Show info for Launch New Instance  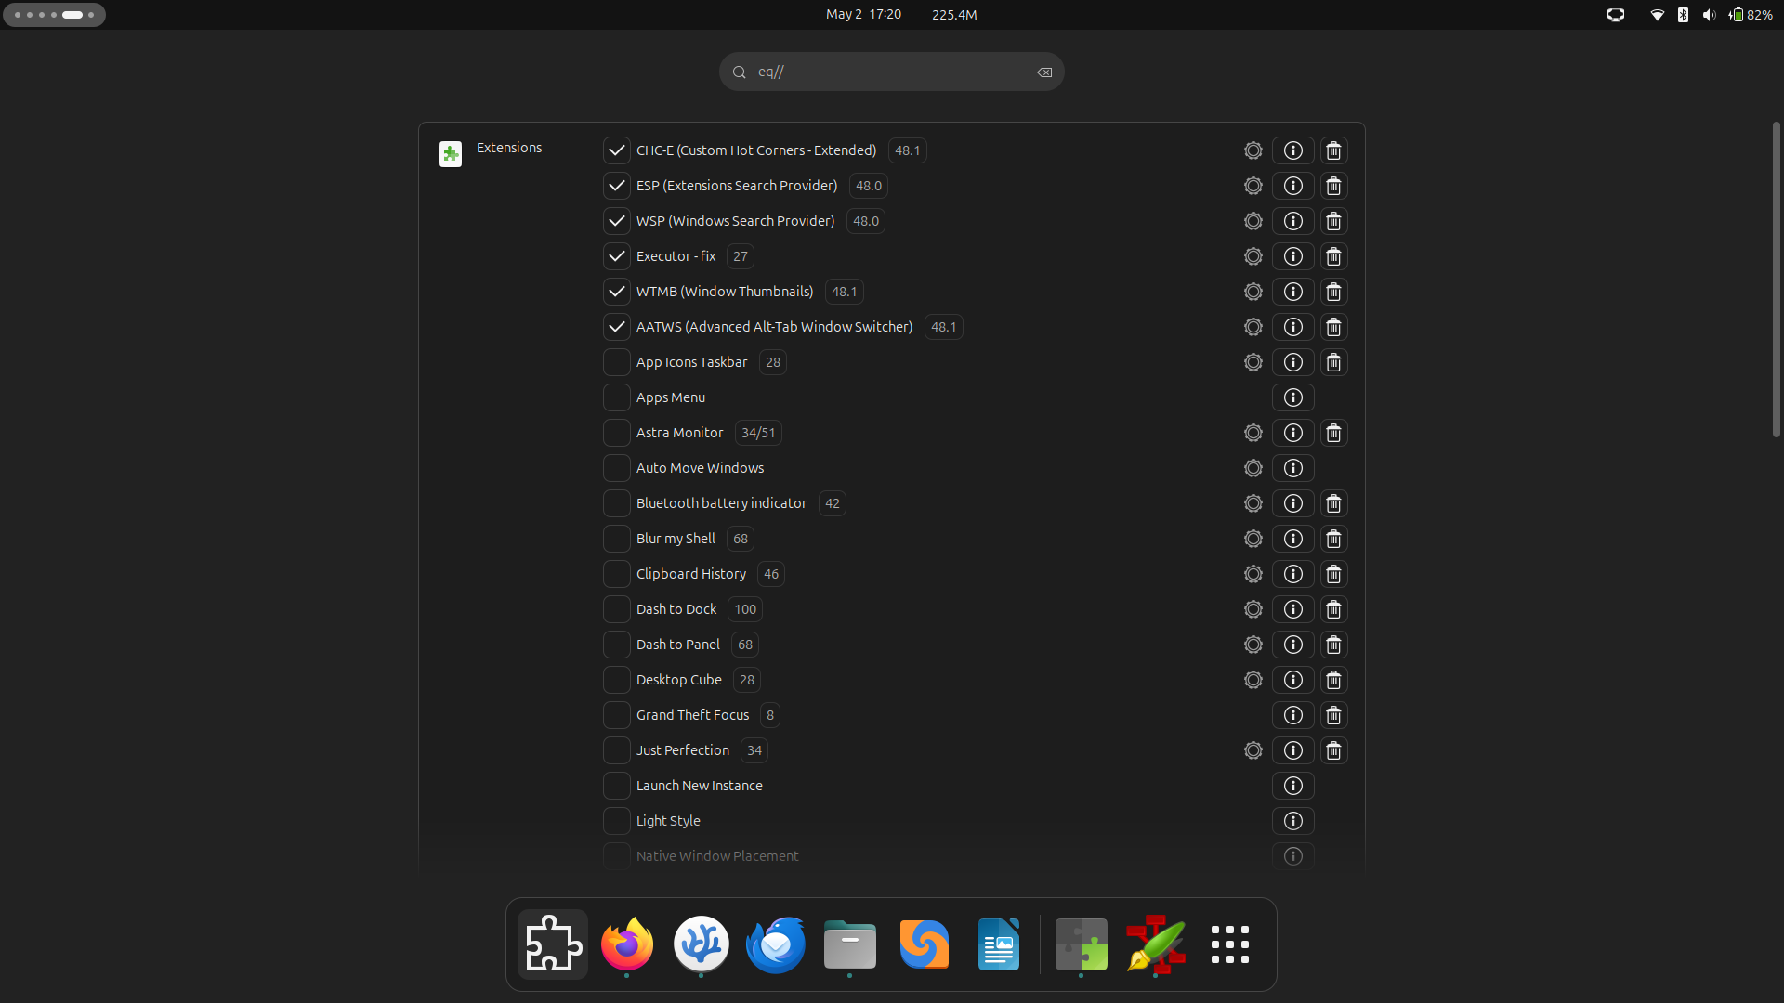(x=1292, y=786)
